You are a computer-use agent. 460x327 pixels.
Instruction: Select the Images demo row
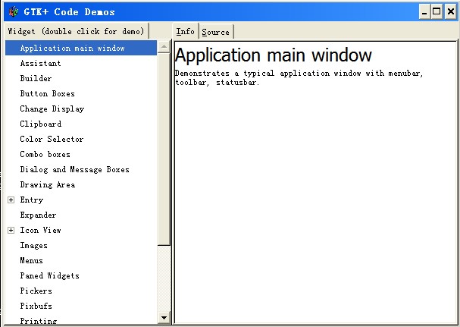click(x=81, y=245)
